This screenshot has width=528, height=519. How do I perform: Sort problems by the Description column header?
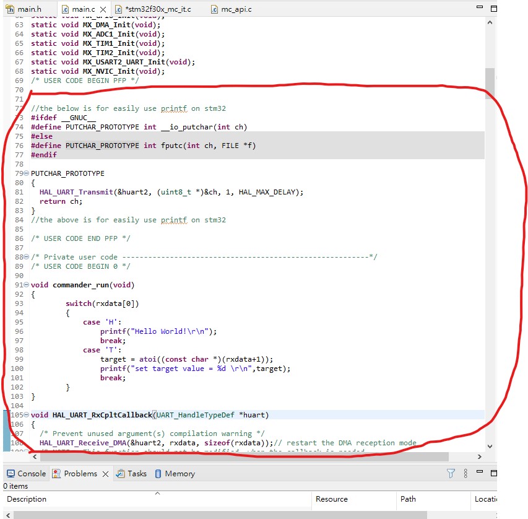point(27,499)
